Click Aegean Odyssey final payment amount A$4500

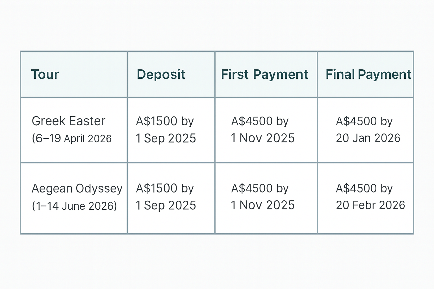click(x=356, y=188)
